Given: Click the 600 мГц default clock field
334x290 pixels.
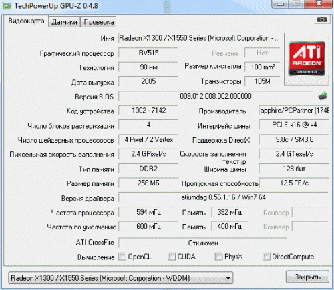Looking at the screenshot, I should coord(148,227).
